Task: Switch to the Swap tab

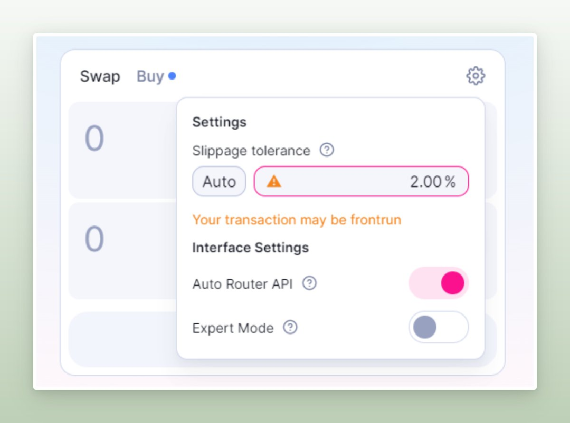Action: point(100,76)
